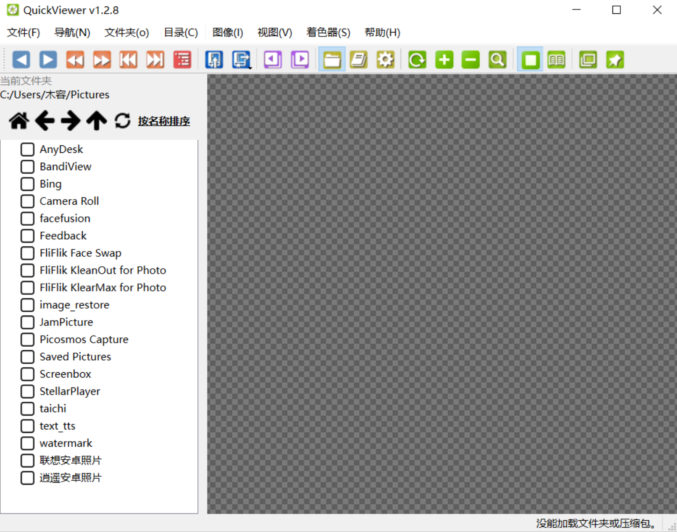Click the green magnifier fit icon

[x=497, y=60]
